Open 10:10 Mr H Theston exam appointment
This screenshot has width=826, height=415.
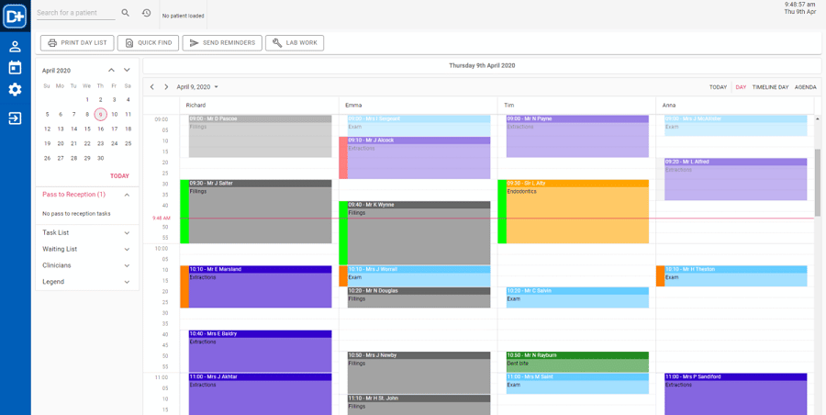(735, 276)
